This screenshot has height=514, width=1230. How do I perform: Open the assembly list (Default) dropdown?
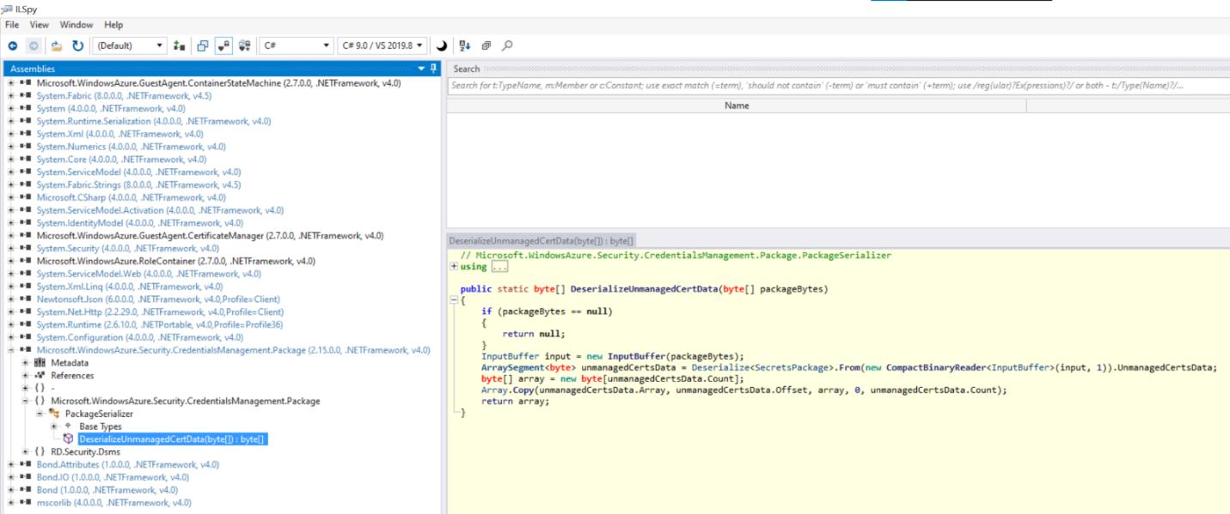click(130, 45)
